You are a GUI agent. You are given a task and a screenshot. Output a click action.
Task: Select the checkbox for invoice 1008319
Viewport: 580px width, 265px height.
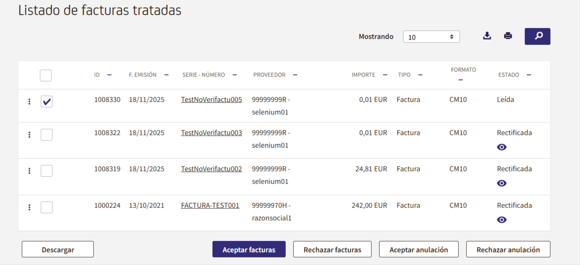click(x=47, y=171)
